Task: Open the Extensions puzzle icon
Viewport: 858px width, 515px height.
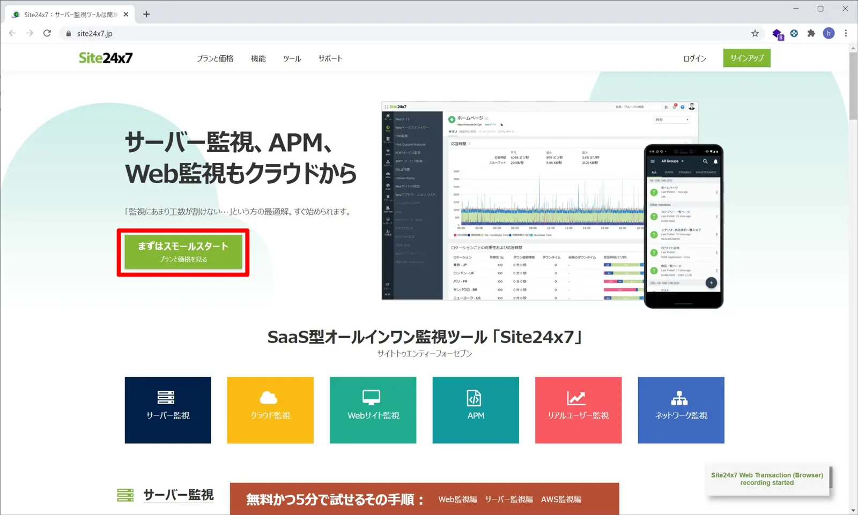Action: pos(811,33)
